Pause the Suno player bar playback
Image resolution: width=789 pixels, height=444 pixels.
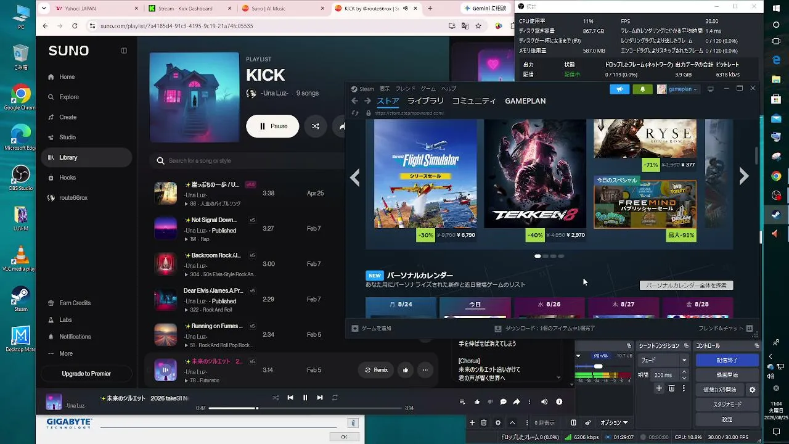click(305, 398)
